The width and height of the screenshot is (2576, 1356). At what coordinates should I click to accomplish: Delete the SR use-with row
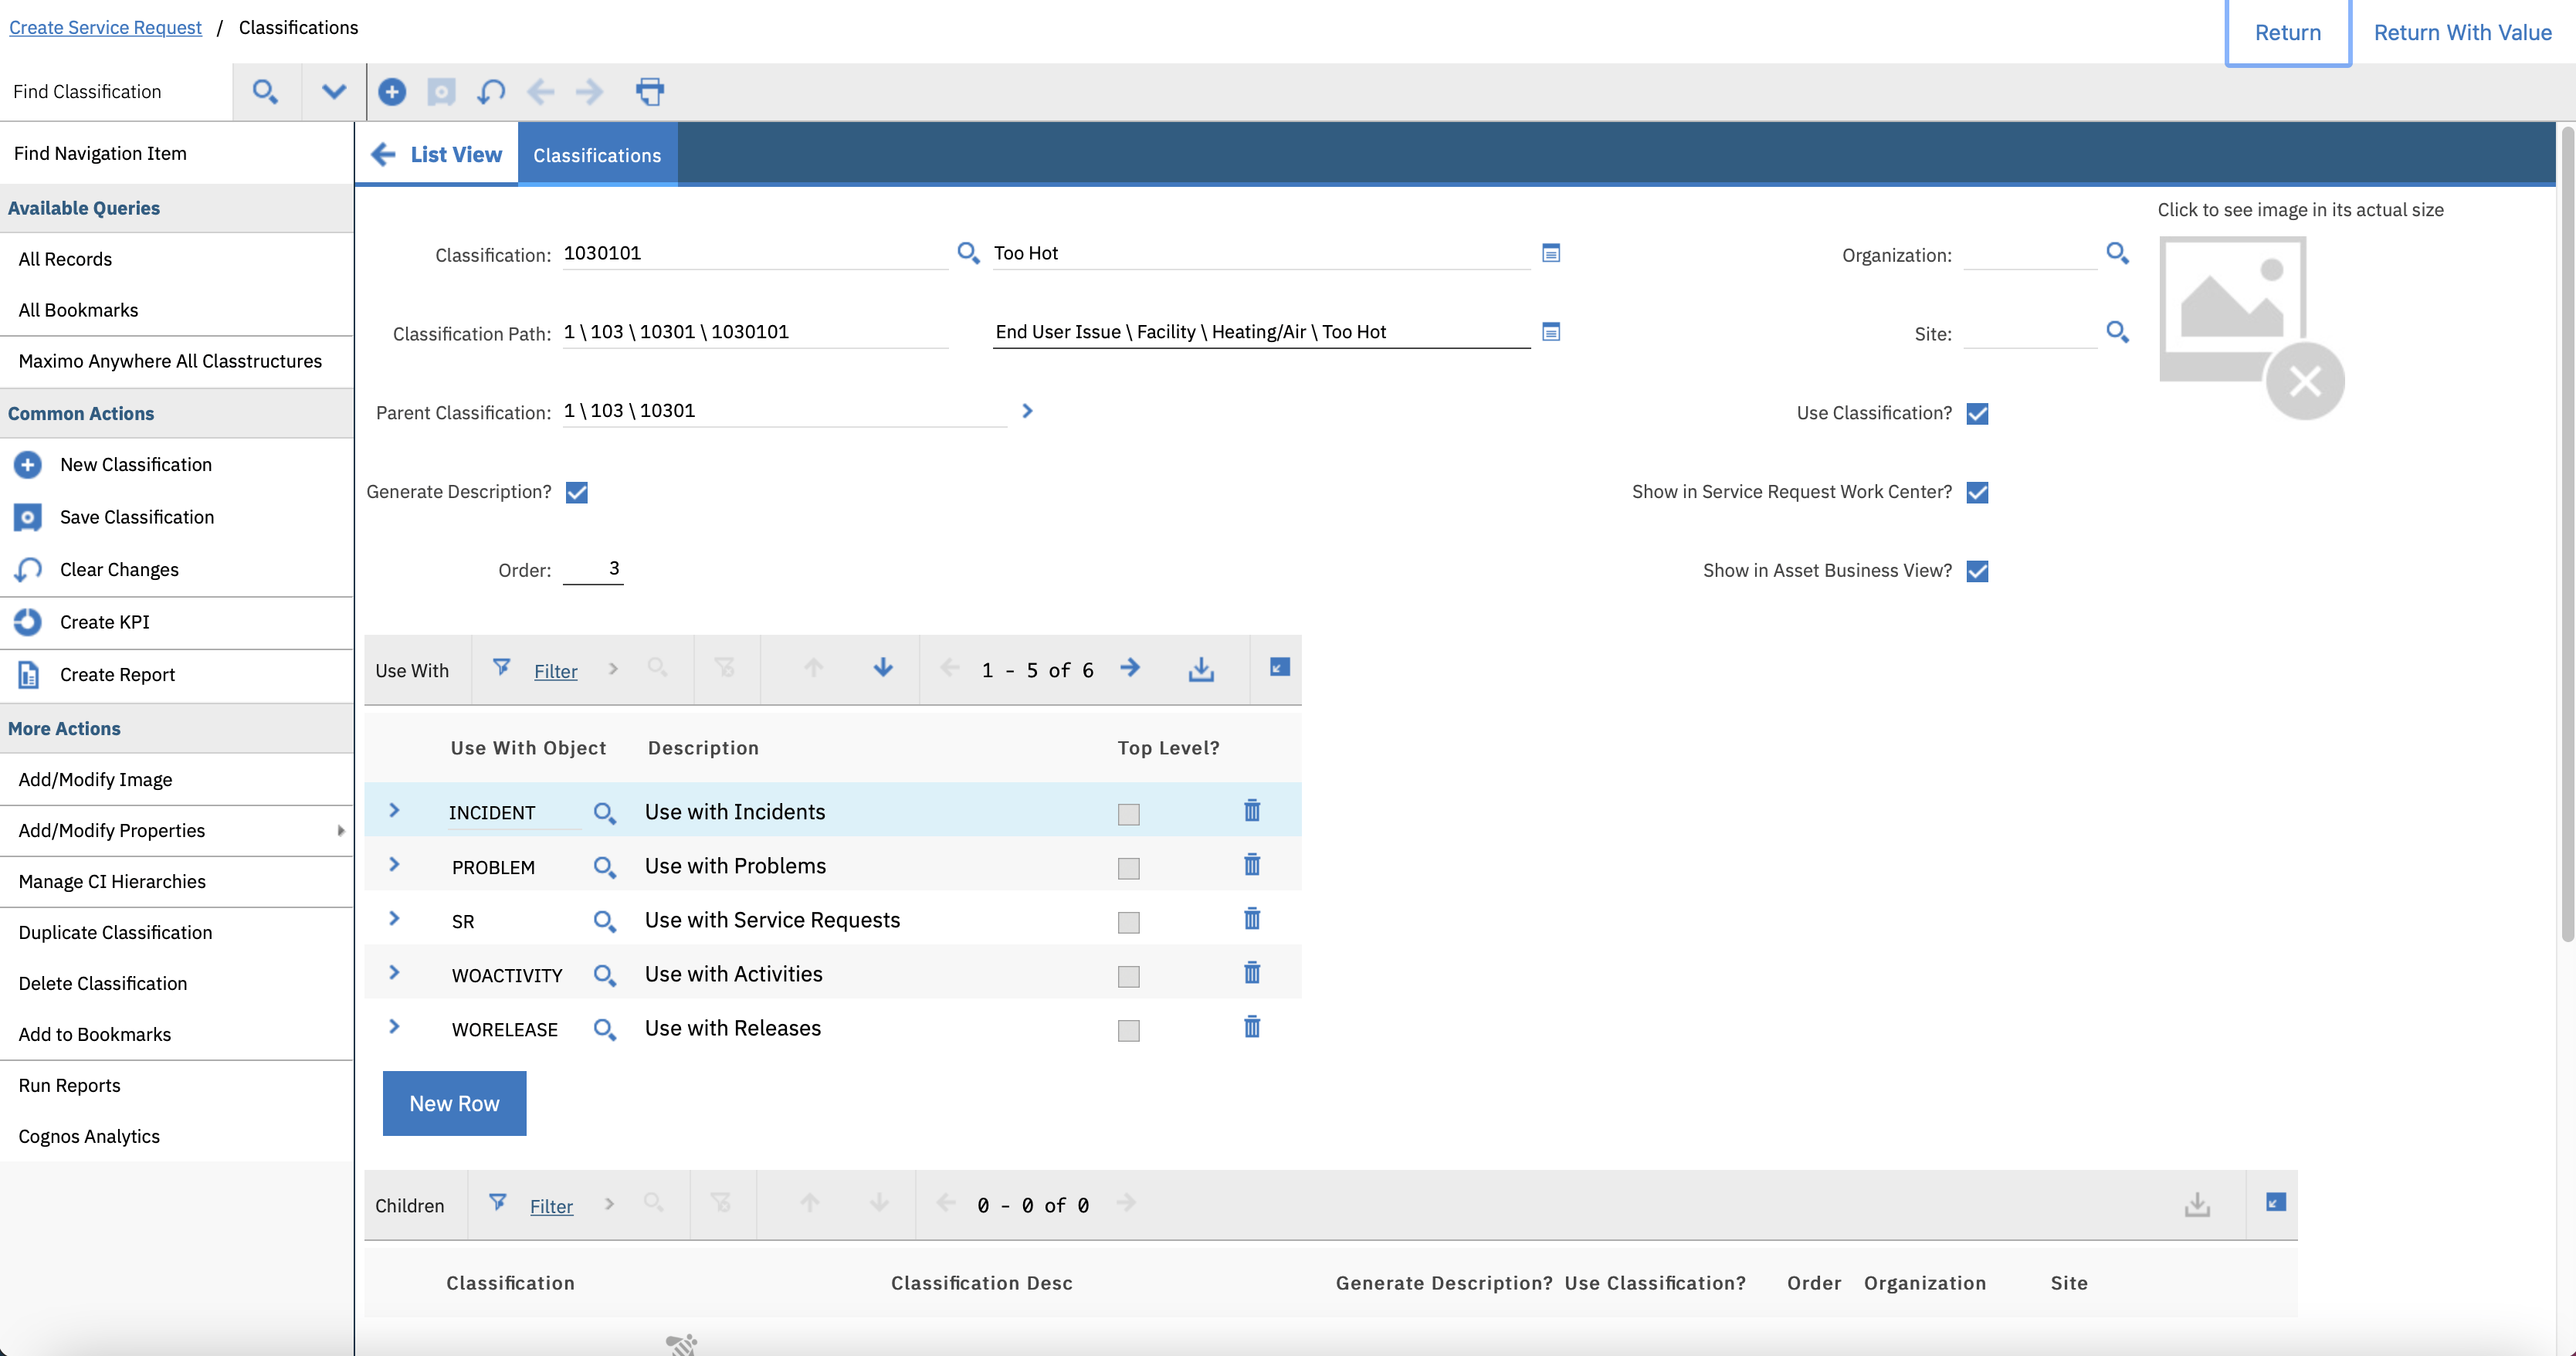pyautogui.click(x=1252, y=918)
